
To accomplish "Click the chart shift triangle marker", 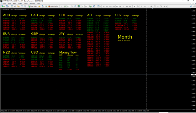I will 153,8.
